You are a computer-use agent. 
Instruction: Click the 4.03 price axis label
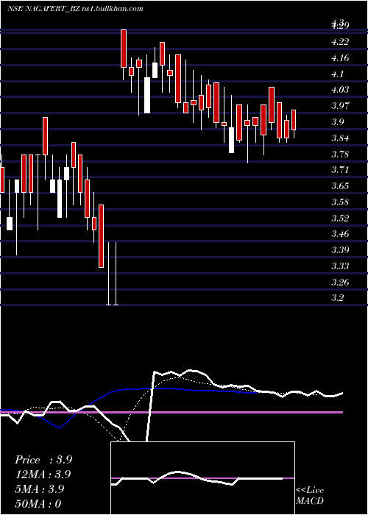339,90
